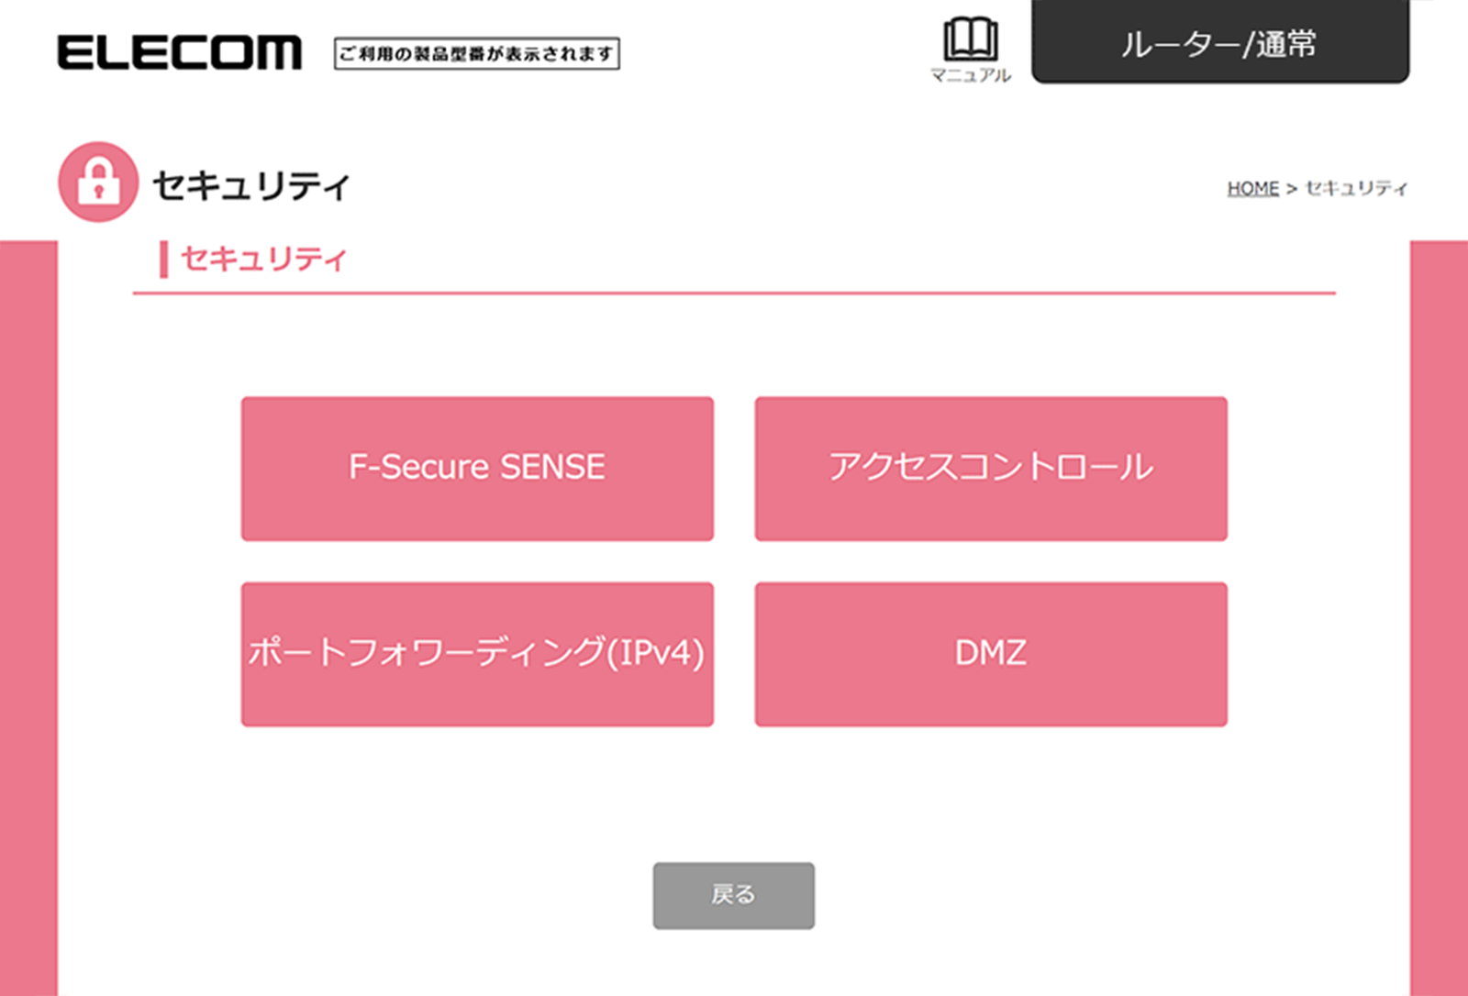Go to HOME via the breadcrumb link
Image resolution: width=1468 pixels, height=996 pixels.
(x=1252, y=188)
